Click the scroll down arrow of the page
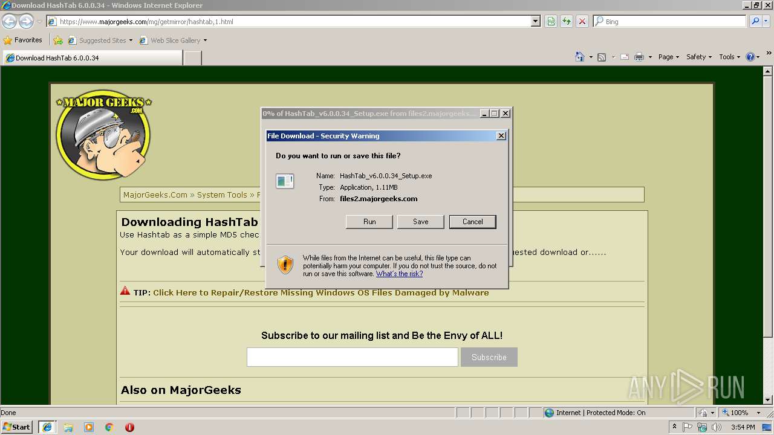 pos(768,400)
